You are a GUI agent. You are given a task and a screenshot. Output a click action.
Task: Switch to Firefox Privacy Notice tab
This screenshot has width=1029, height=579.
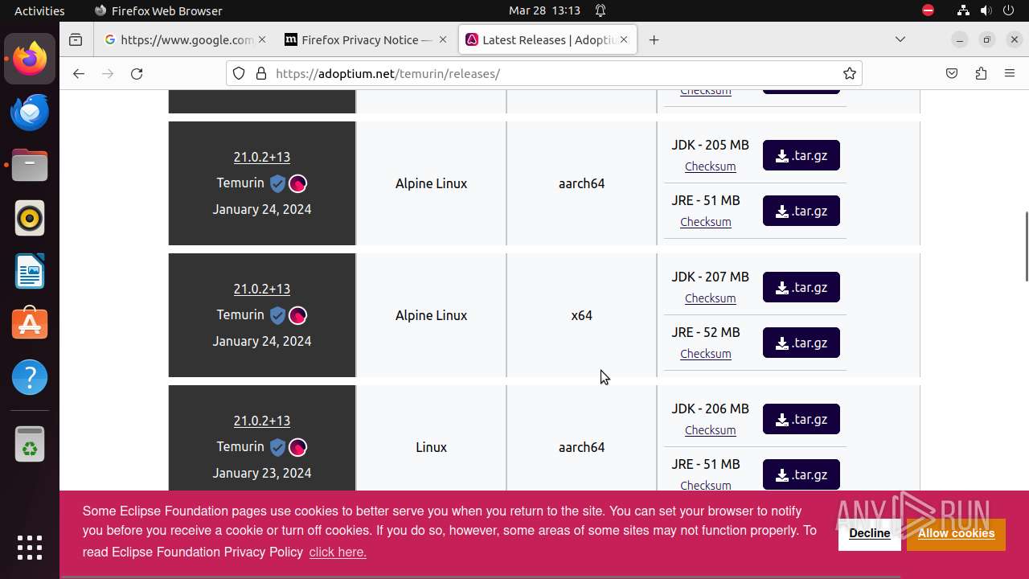click(367, 39)
